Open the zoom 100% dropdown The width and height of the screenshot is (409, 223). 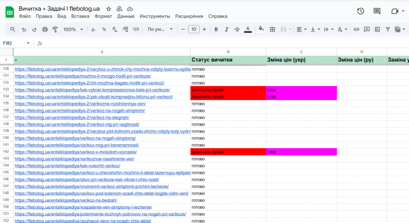tap(73, 29)
